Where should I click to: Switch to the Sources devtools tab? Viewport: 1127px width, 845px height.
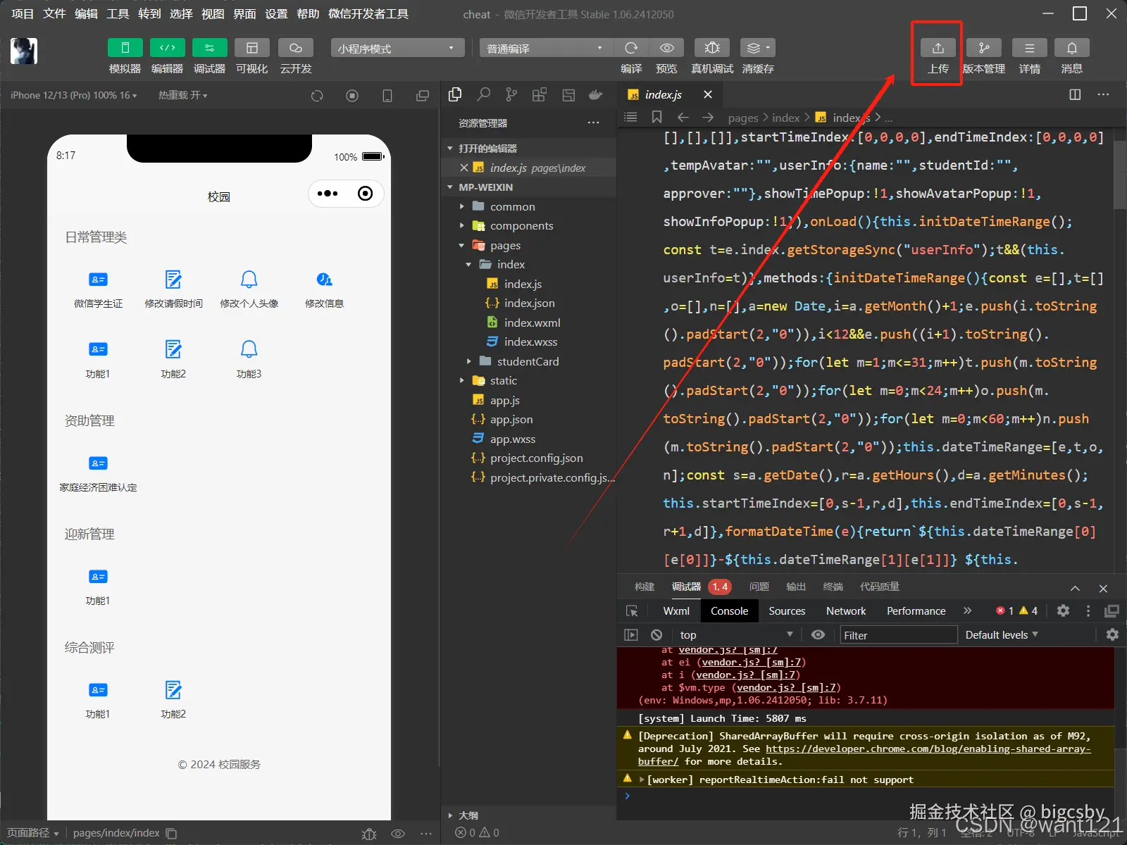(787, 611)
